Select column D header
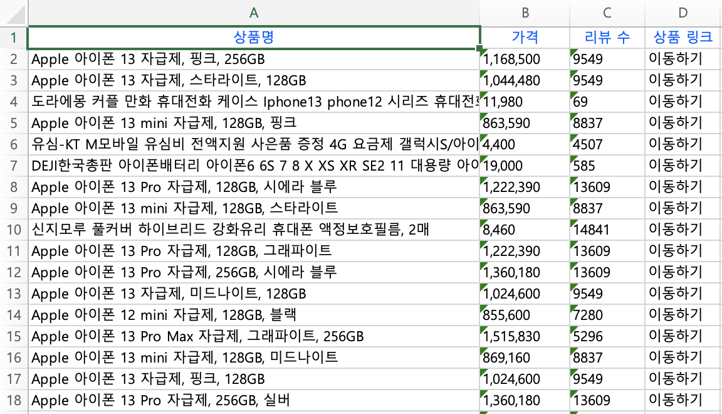 pos(683,13)
